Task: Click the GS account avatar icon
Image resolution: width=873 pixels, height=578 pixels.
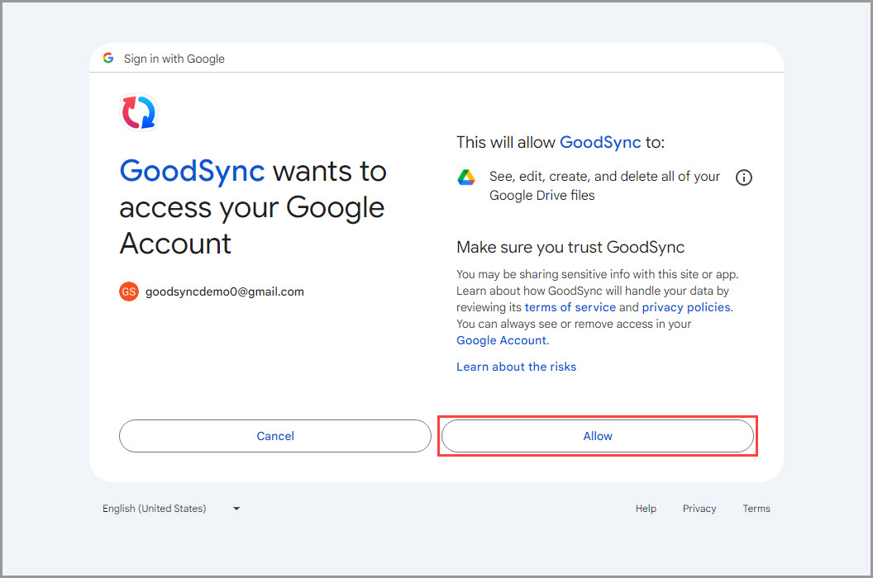Action: coord(128,291)
